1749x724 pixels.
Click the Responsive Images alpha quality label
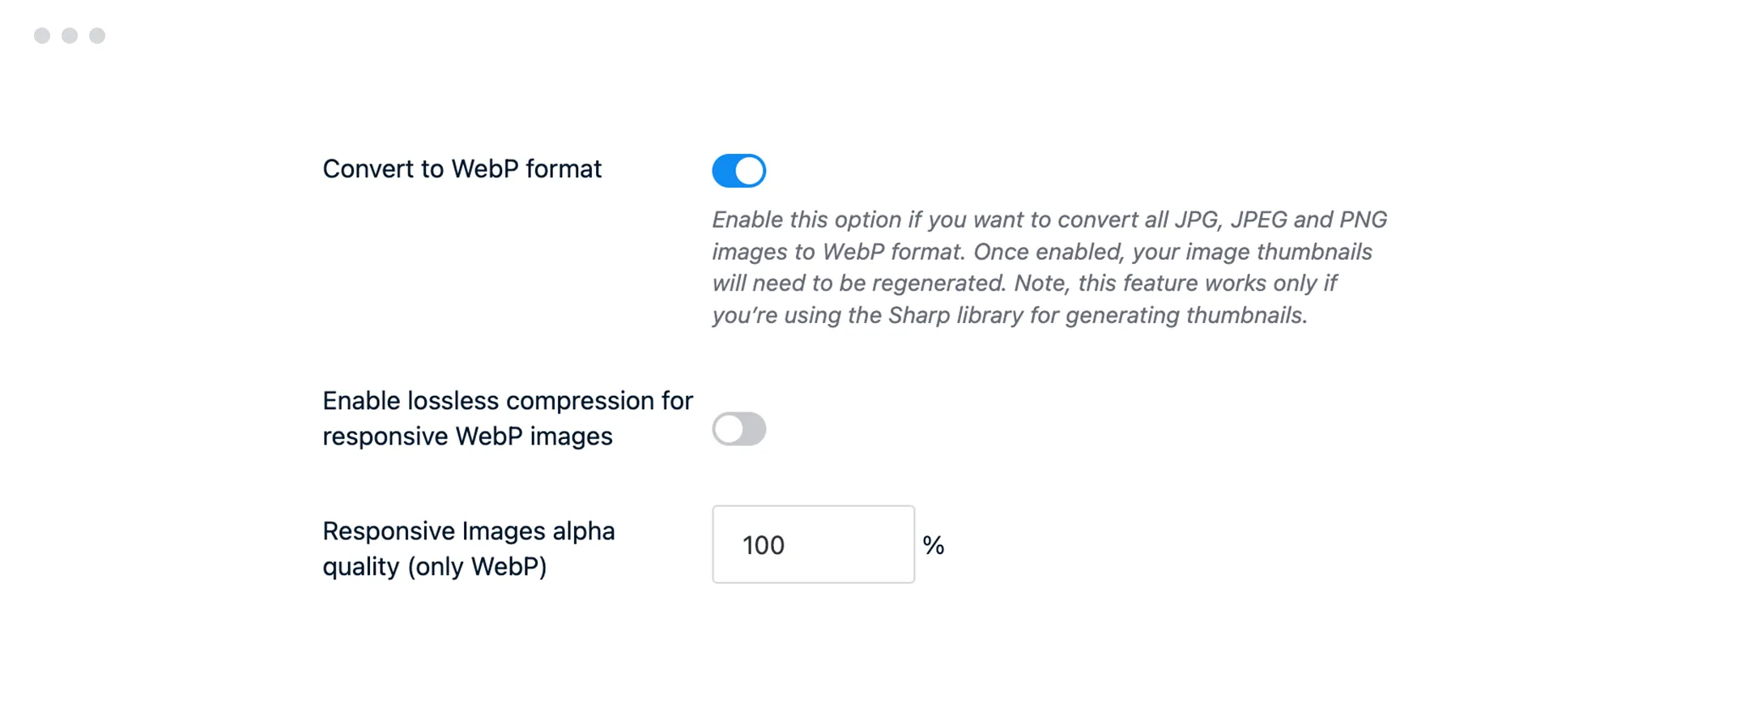pyautogui.click(x=469, y=548)
